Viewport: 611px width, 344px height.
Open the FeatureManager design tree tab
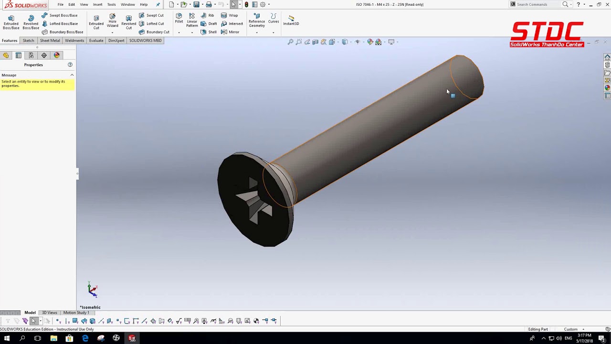(6, 55)
